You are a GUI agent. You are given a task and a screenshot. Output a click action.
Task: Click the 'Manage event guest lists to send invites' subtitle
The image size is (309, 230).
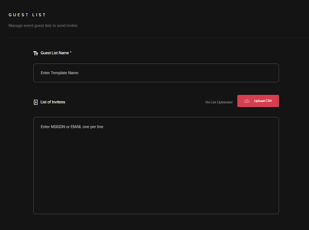[43, 26]
